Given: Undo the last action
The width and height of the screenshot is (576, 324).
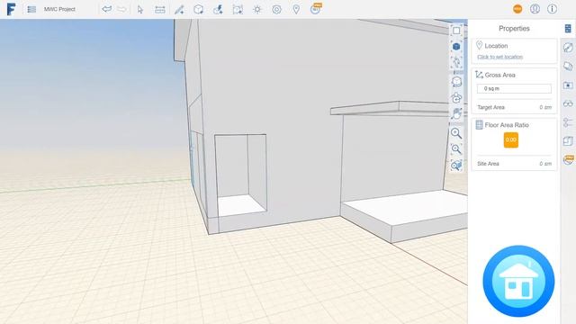Looking at the screenshot, I should [106, 9].
